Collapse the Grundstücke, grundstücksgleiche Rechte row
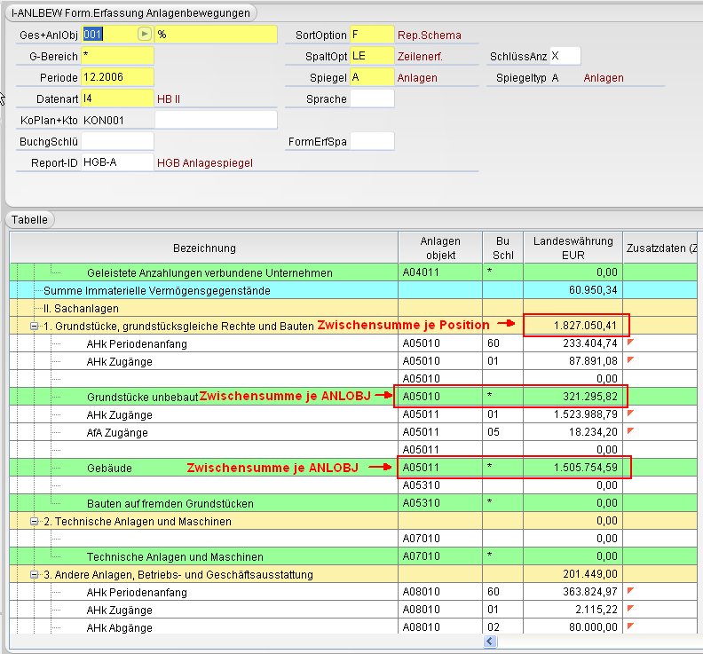 [x=34, y=326]
